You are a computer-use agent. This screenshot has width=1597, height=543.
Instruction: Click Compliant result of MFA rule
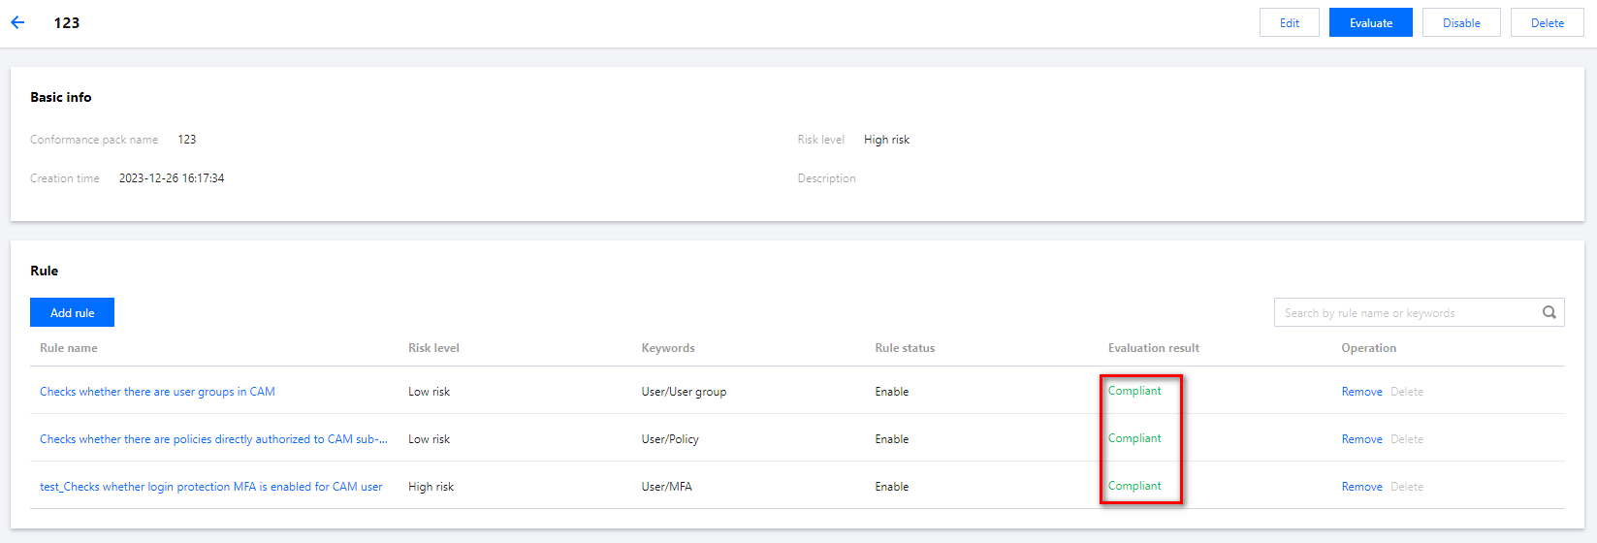(1134, 486)
